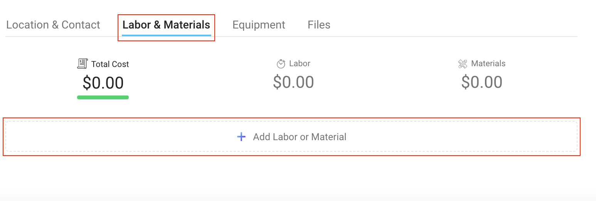The height and width of the screenshot is (201, 596).
Task: Go to the Files tab
Action: tap(319, 25)
